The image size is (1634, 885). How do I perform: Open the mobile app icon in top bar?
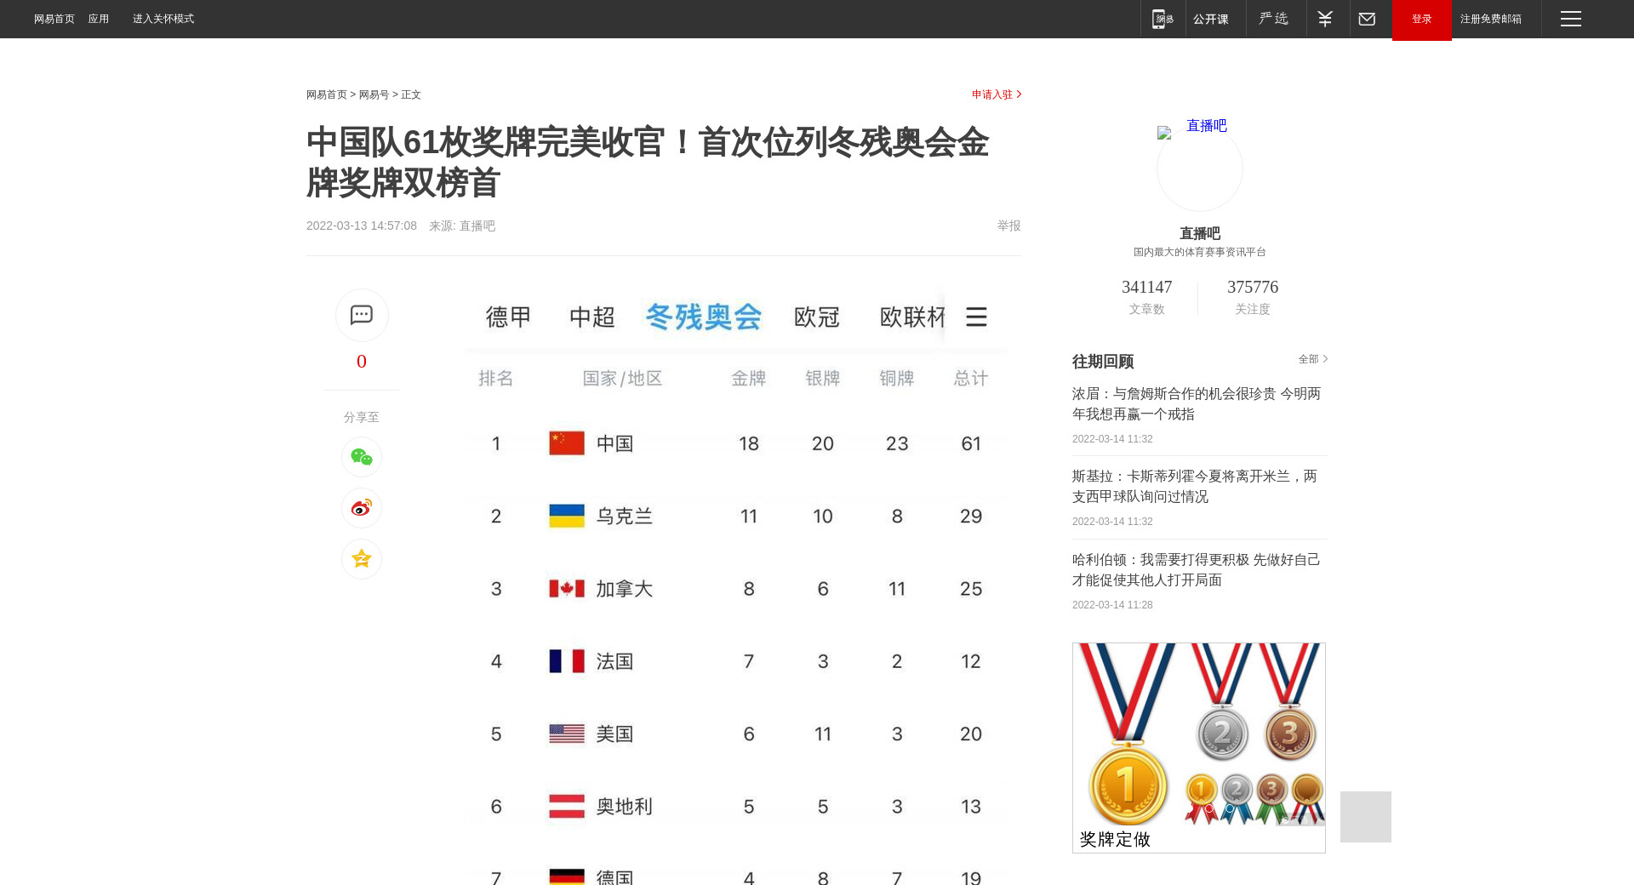1162,19
